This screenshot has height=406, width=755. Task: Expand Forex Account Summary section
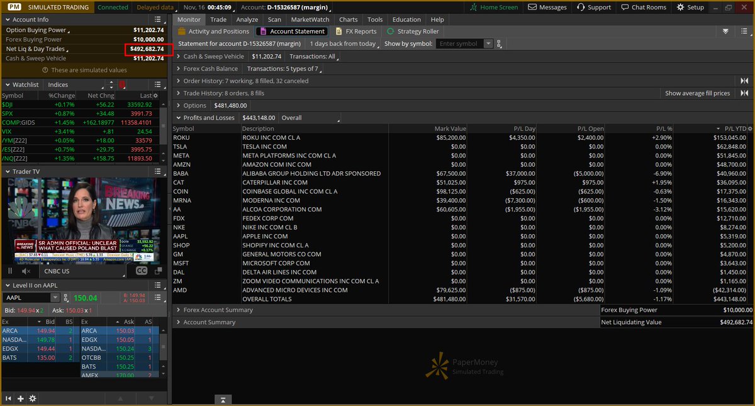[179, 310]
